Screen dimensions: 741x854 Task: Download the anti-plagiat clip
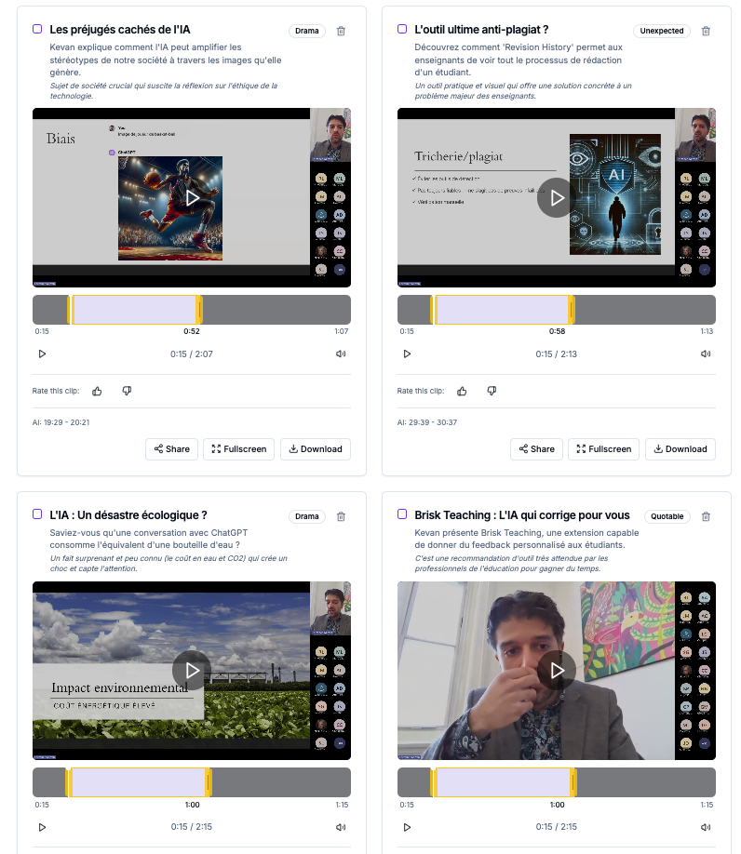[680, 448]
